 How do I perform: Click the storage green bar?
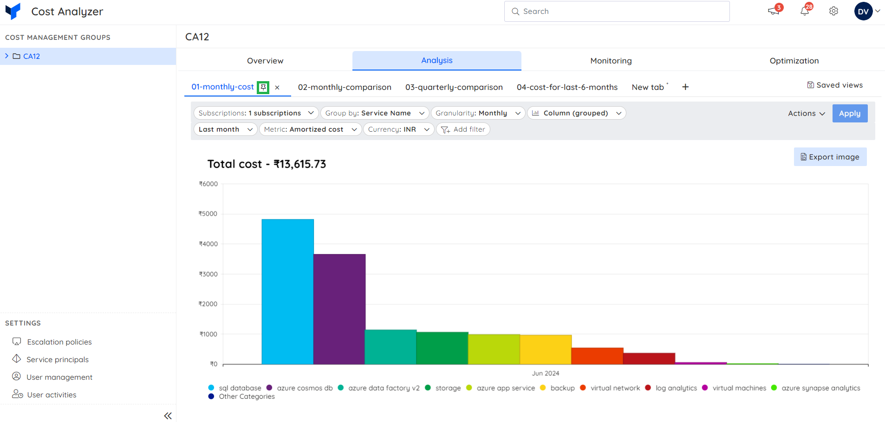442,348
